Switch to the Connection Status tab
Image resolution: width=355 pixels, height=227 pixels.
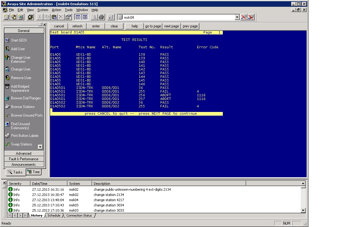pyautogui.click(x=79, y=216)
